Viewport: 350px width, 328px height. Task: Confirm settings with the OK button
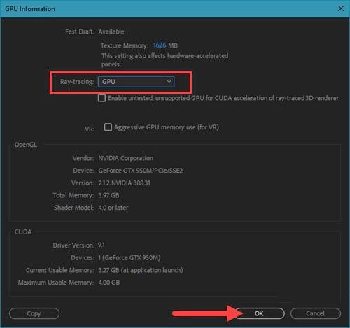[x=259, y=313]
